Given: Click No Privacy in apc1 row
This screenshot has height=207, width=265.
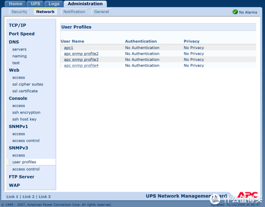Looking at the screenshot, I should pyautogui.click(x=194, y=48).
